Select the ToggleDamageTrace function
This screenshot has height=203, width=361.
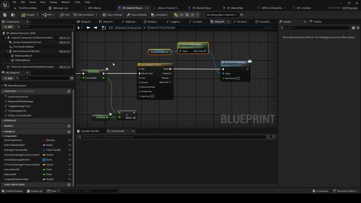(19, 106)
